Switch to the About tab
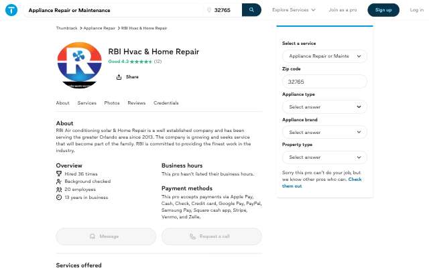Screen dimensions: 429x268 point(62,103)
